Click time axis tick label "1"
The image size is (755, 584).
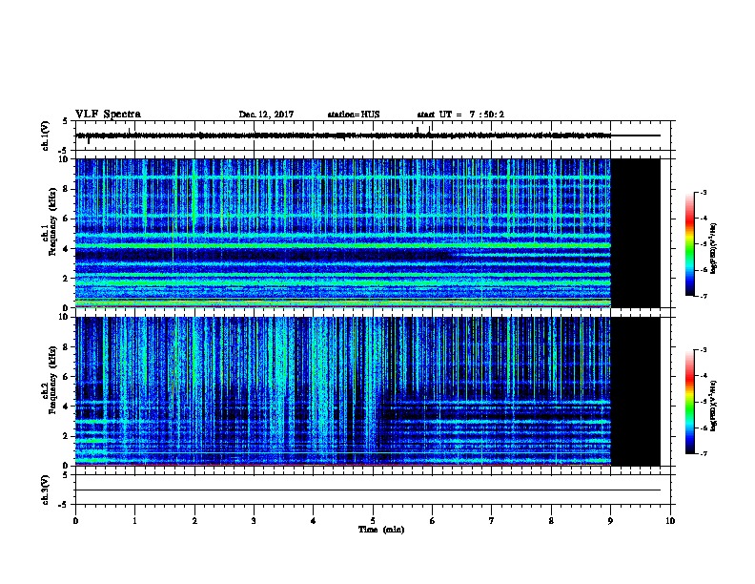click(134, 520)
